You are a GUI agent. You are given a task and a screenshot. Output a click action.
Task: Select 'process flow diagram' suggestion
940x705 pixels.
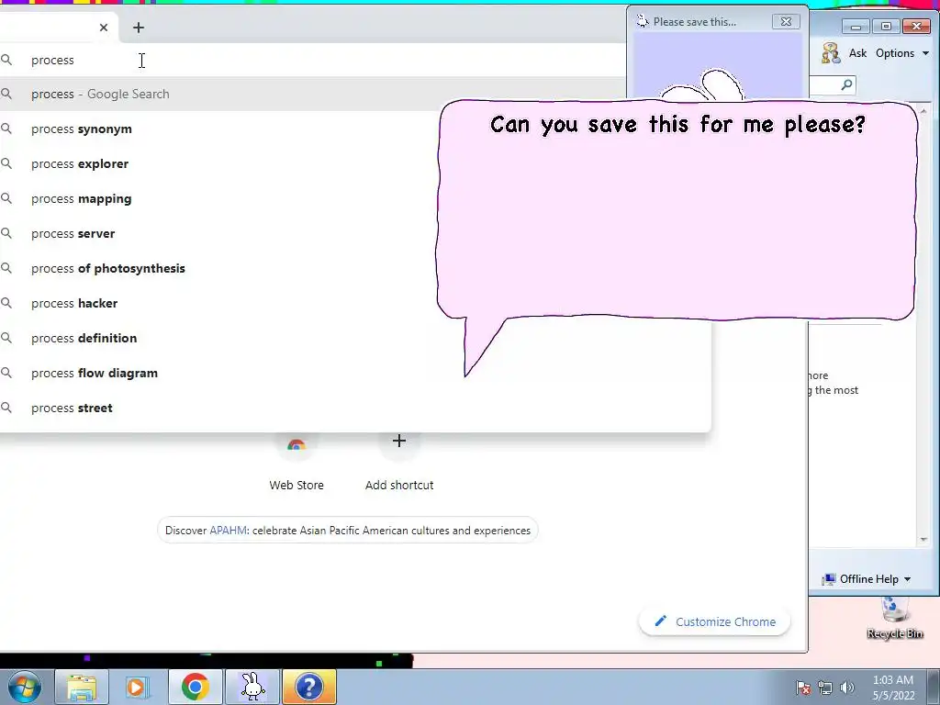coord(353,373)
